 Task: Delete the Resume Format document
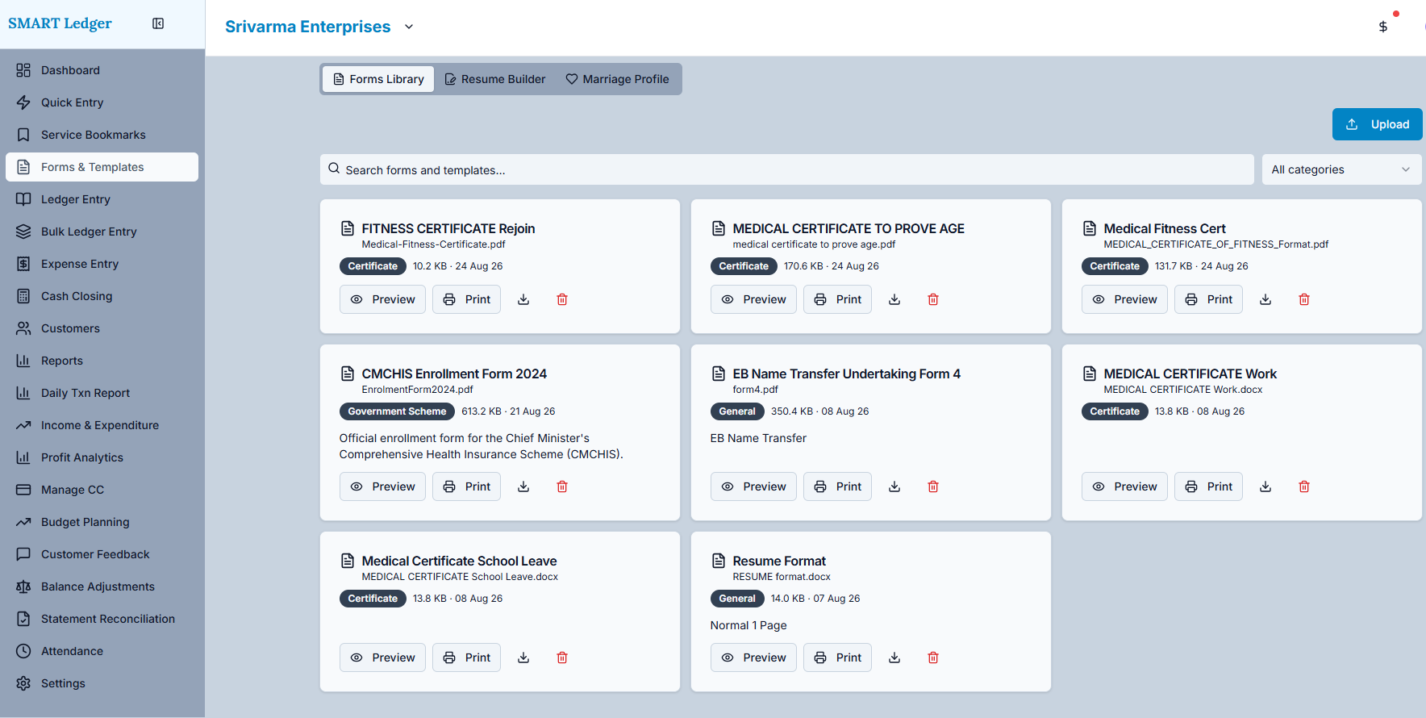933,657
